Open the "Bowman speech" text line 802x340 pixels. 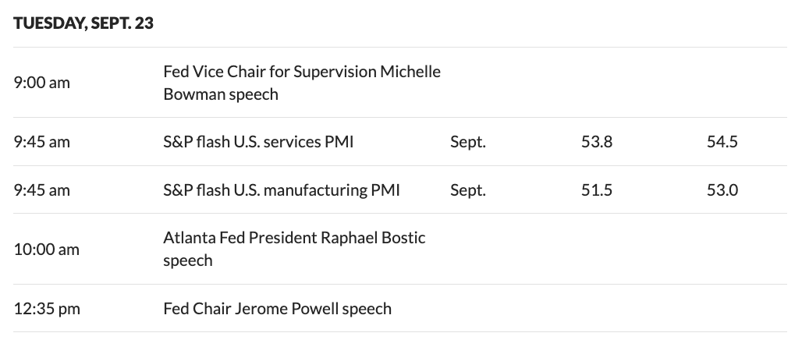pos(221,94)
